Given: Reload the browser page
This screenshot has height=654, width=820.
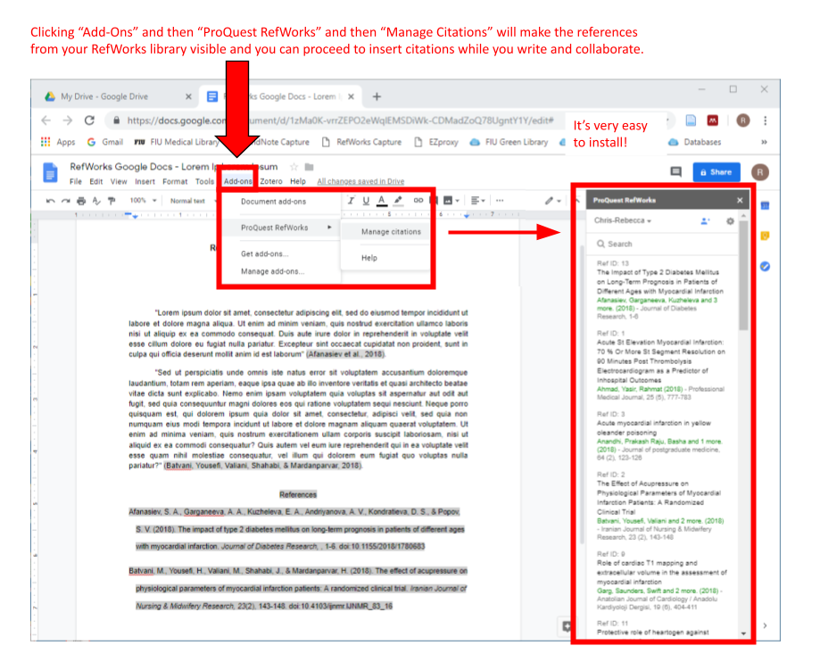Looking at the screenshot, I should pos(89,120).
